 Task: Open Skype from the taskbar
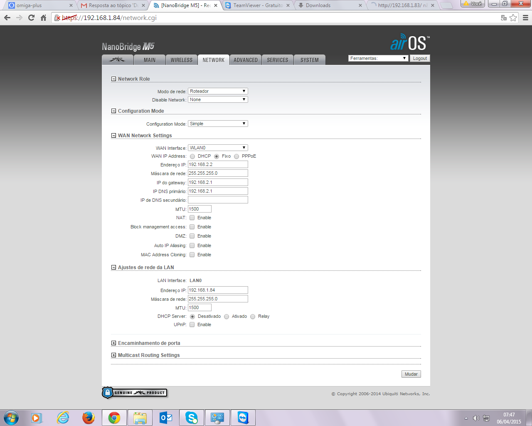coord(192,418)
